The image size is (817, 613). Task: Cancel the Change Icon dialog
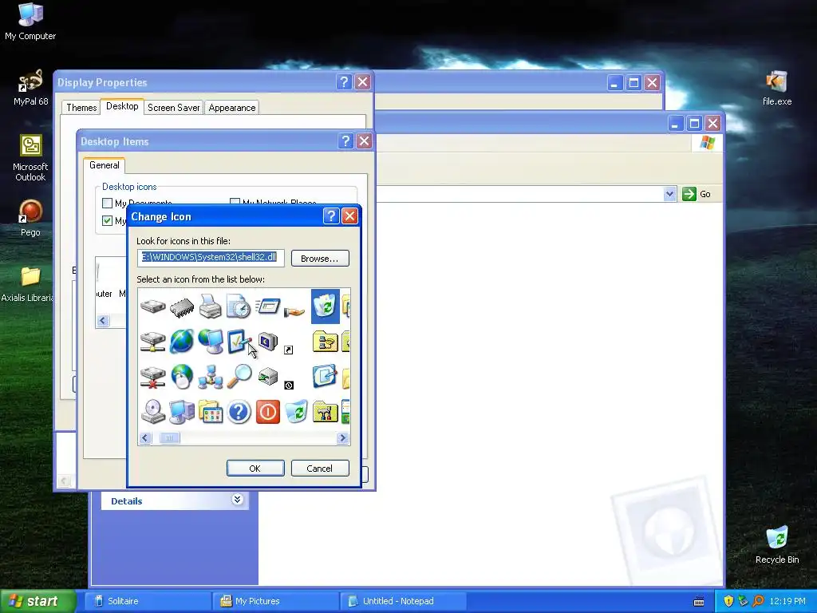click(320, 468)
